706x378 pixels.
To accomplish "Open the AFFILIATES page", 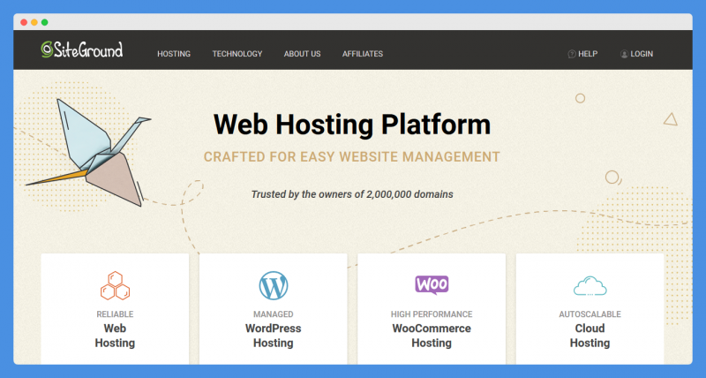I will [x=363, y=54].
